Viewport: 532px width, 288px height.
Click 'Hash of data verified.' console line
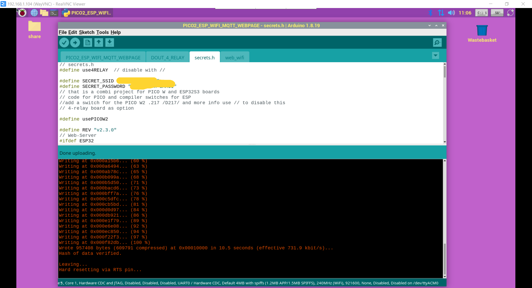90,253
